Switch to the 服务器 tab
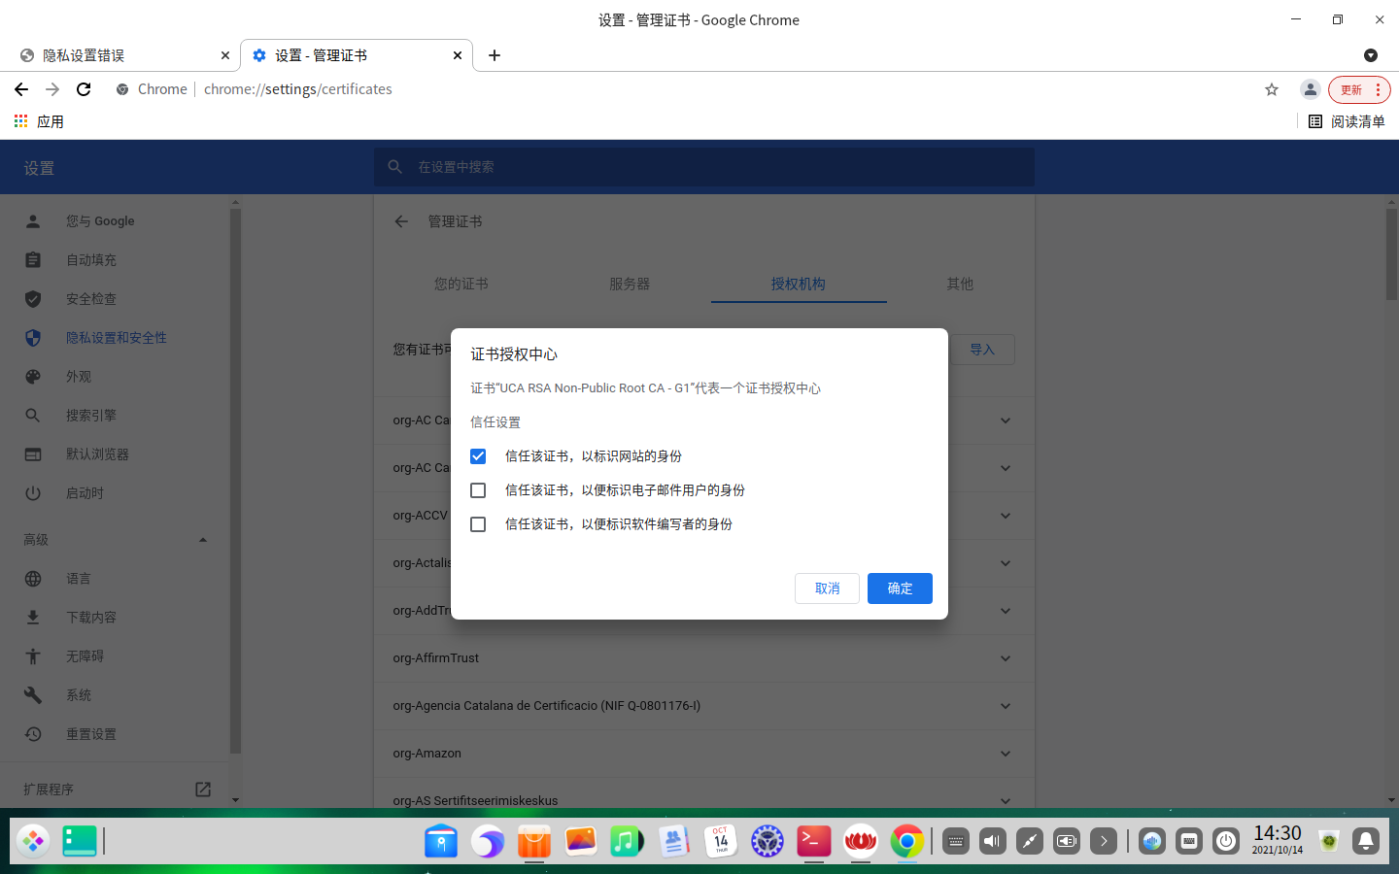 pyautogui.click(x=630, y=284)
